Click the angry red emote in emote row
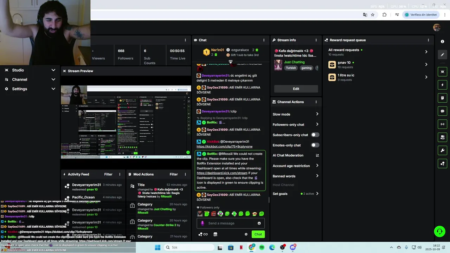 pyautogui.click(x=213, y=214)
